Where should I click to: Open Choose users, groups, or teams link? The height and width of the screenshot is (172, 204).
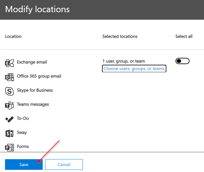[x=134, y=68]
